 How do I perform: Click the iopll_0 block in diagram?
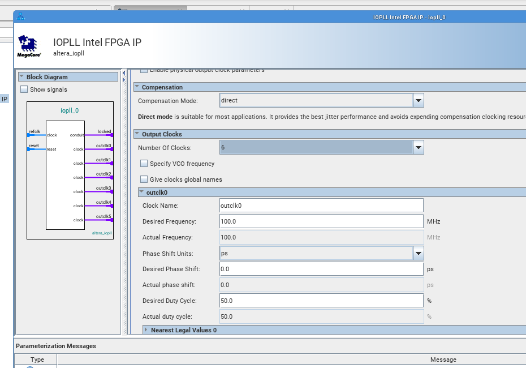click(x=65, y=176)
